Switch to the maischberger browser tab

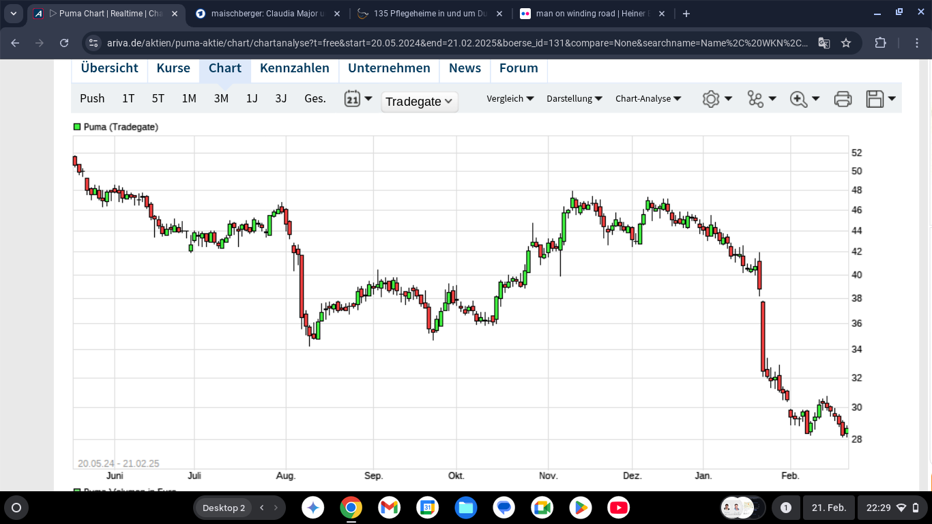[x=266, y=14]
